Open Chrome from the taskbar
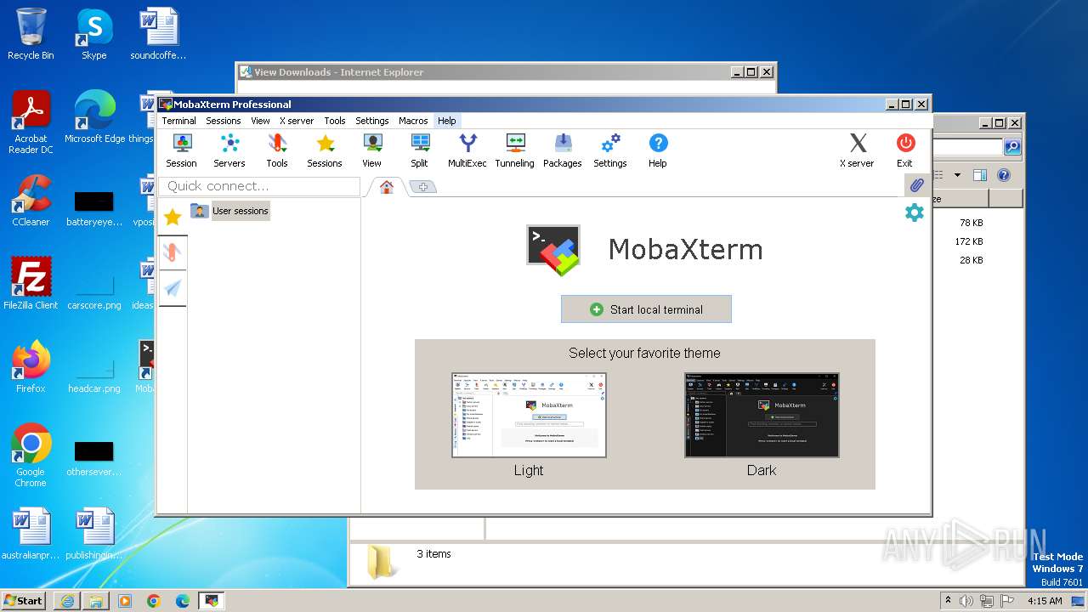Viewport: 1088px width, 612px height. pos(154,601)
